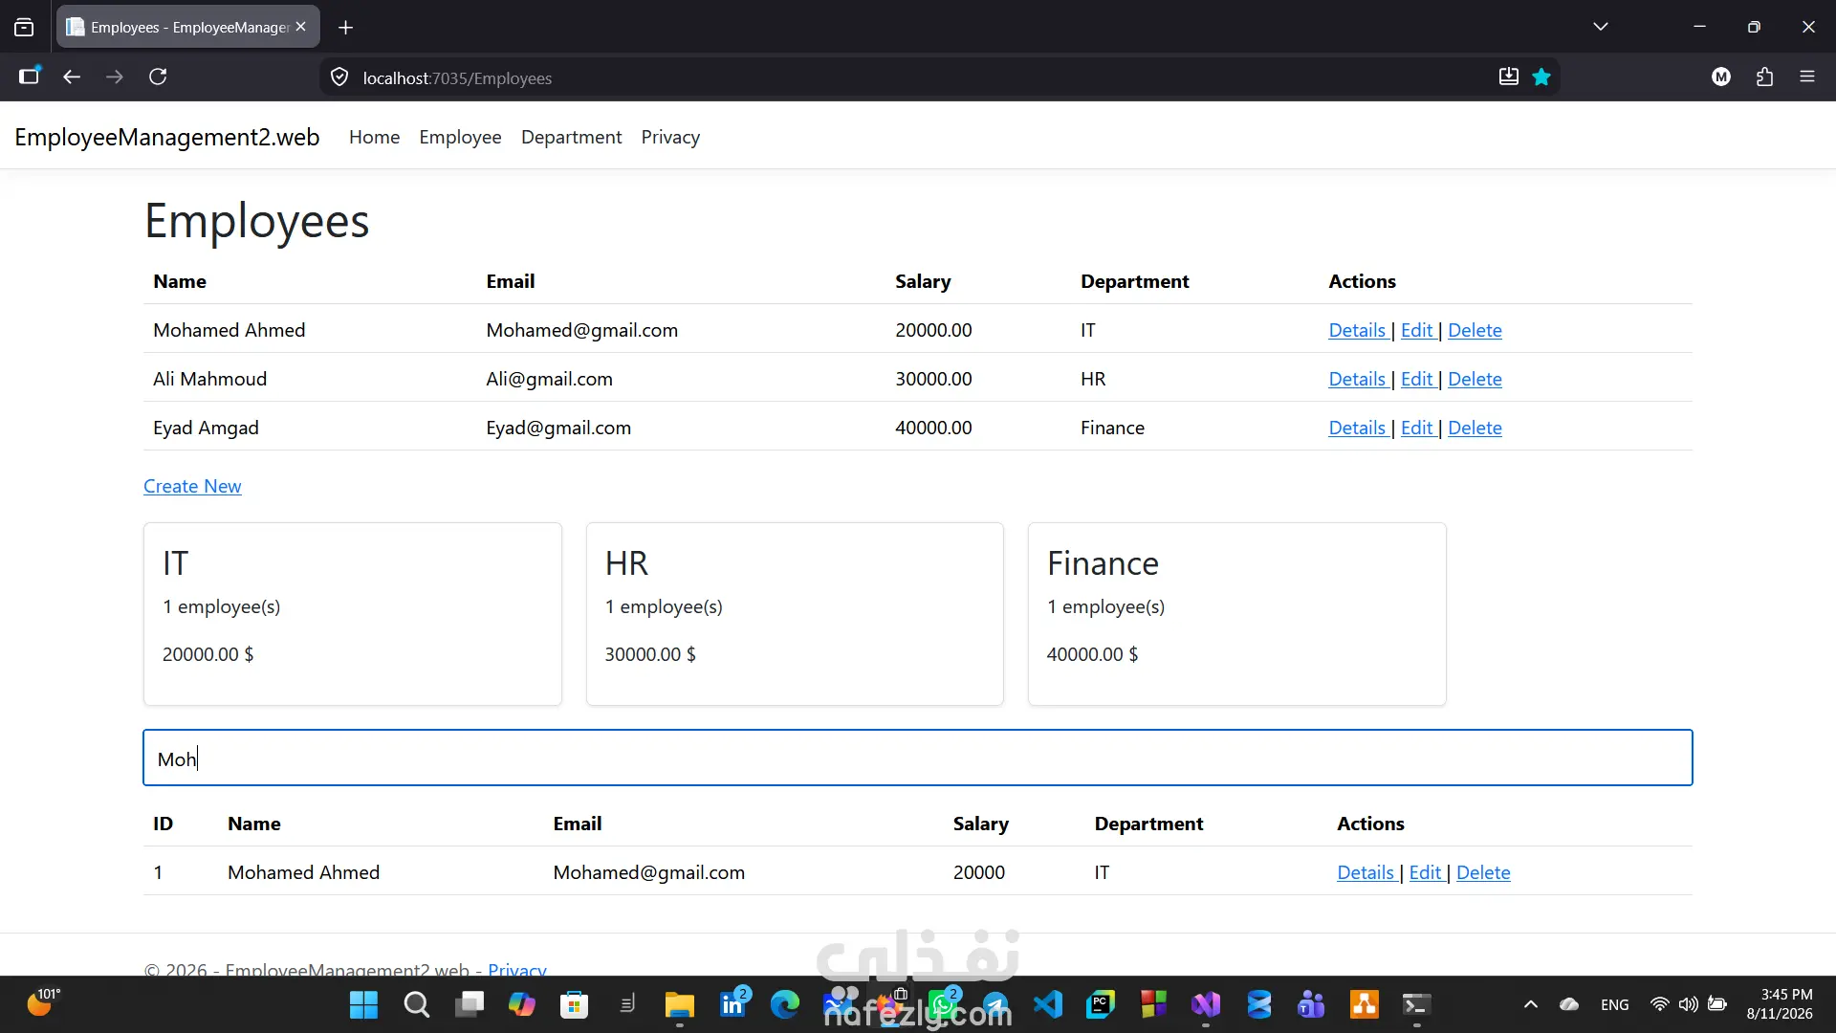
Task: Open Details in the search results row
Action: coord(1366,872)
